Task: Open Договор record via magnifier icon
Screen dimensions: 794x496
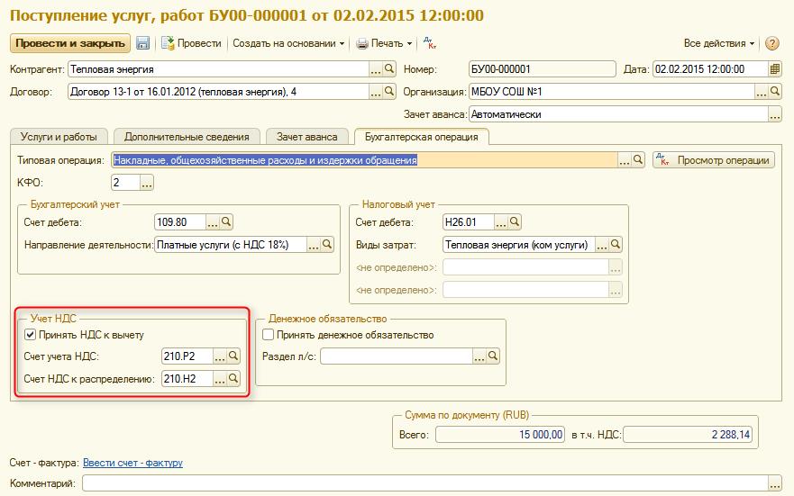Action: pyautogui.click(x=389, y=92)
